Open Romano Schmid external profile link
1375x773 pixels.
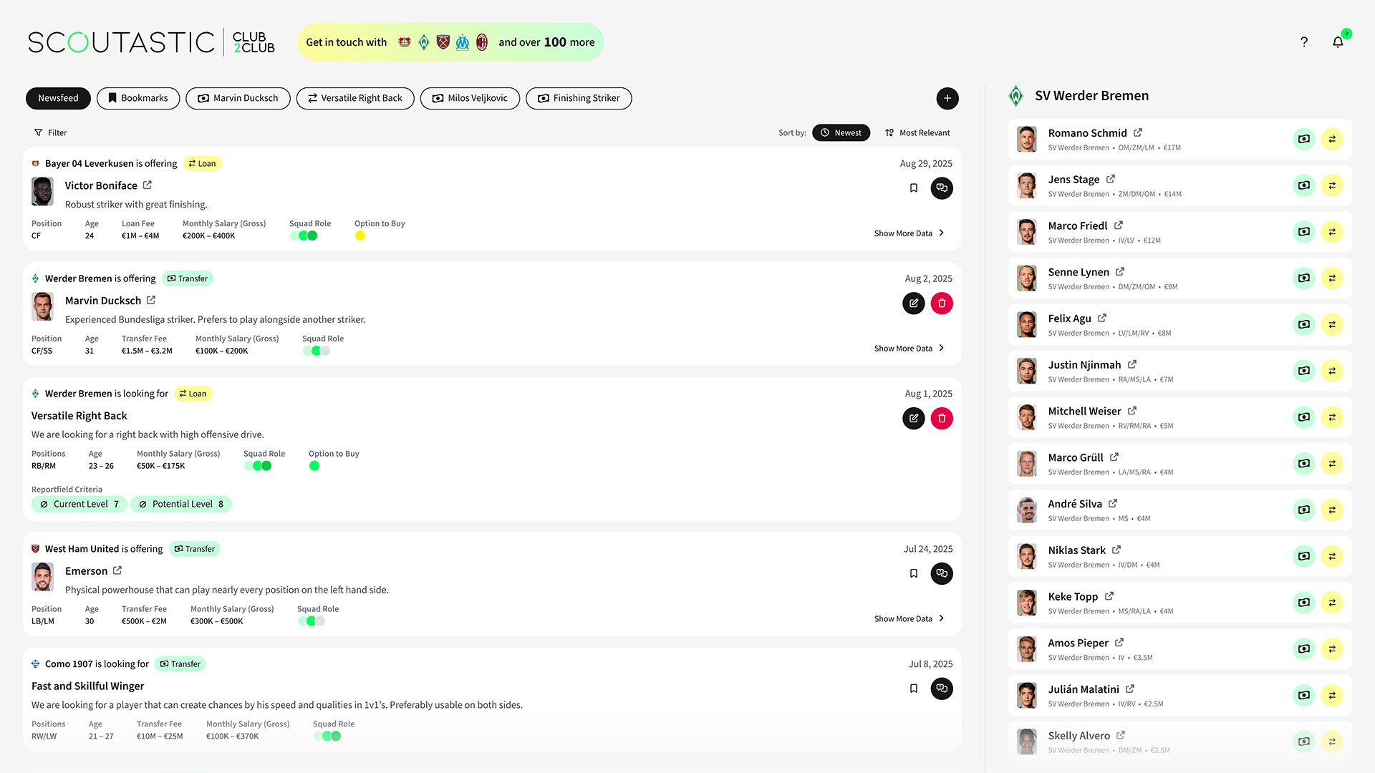[1138, 132]
